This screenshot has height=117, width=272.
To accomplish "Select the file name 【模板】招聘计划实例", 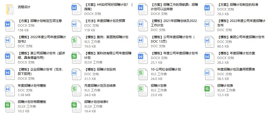I will (100, 69).
